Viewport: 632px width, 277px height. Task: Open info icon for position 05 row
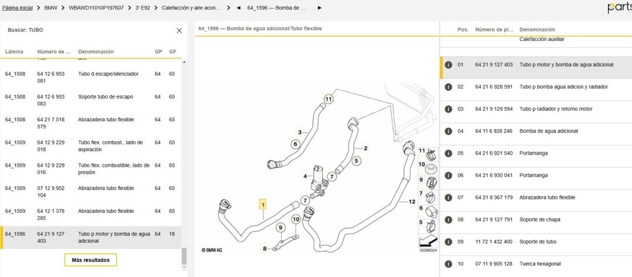(x=448, y=153)
